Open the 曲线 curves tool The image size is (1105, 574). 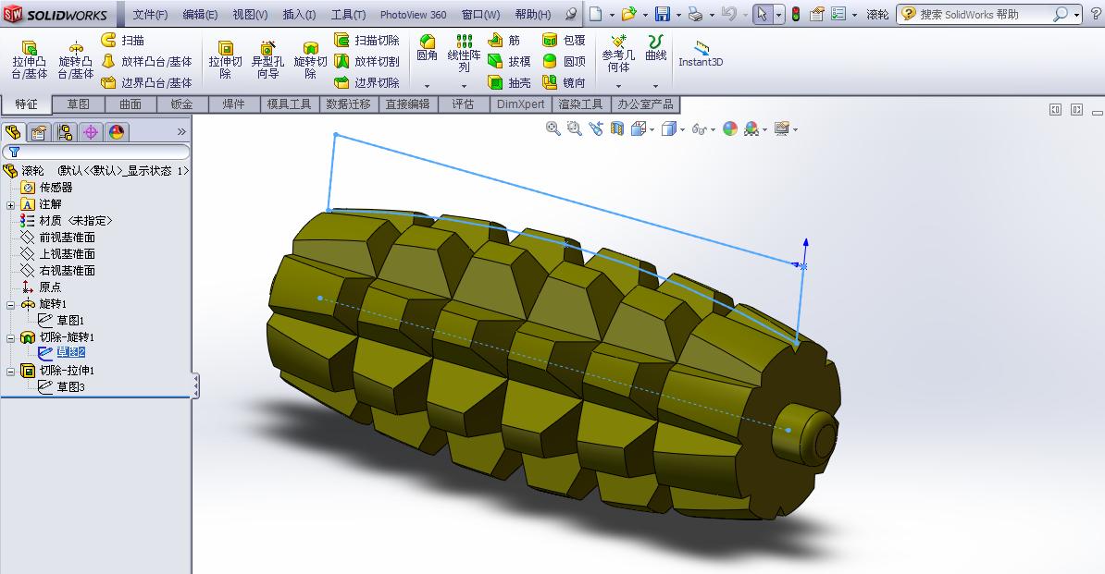pos(655,48)
